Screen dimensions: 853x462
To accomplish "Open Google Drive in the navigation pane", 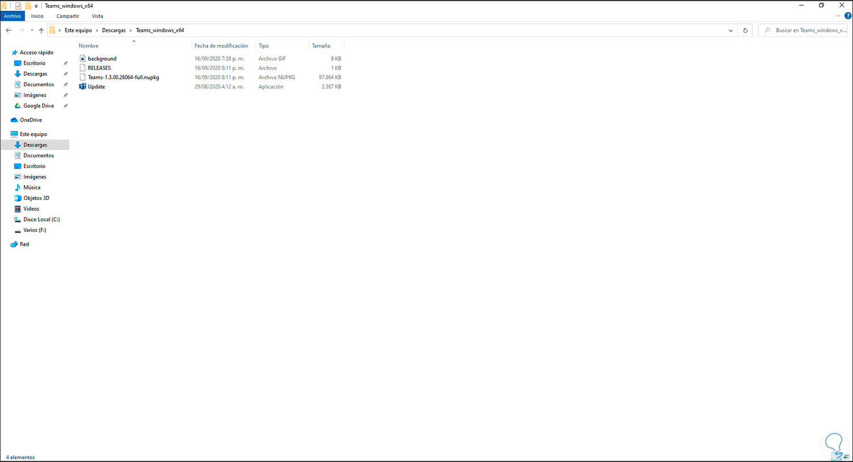I will pyautogui.click(x=39, y=106).
